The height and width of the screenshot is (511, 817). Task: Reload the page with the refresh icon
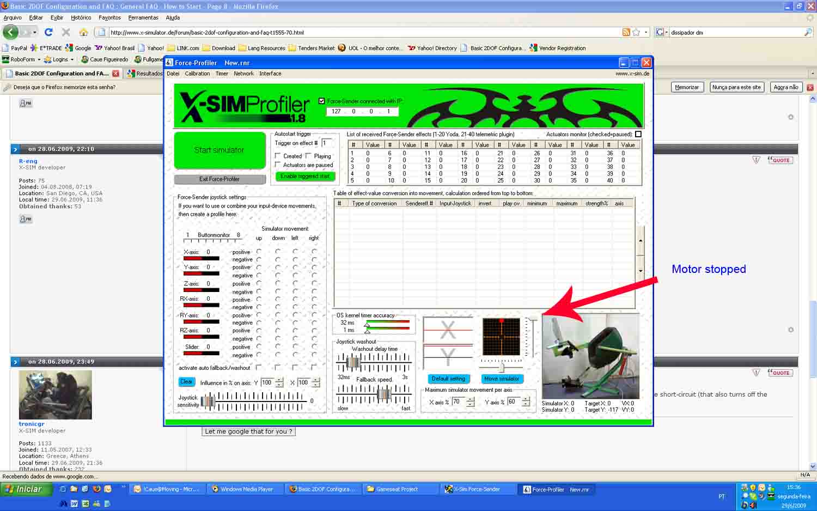click(x=48, y=32)
